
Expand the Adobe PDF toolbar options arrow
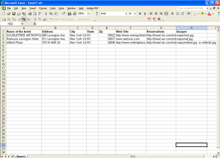(163, 20)
